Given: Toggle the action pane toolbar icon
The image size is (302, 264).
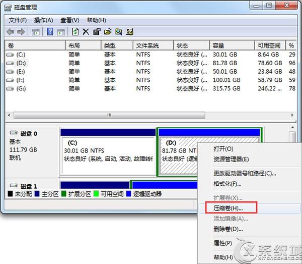Looking at the screenshot, I should pyautogui.click(x=61, y=32).
